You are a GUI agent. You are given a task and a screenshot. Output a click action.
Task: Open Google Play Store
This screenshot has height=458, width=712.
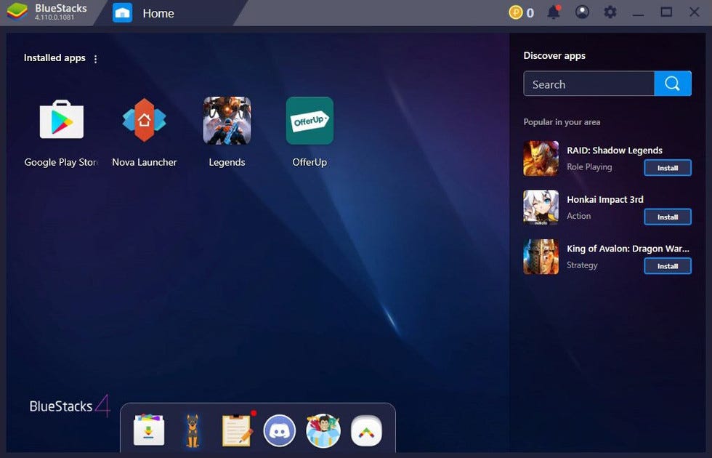(61, 120)
